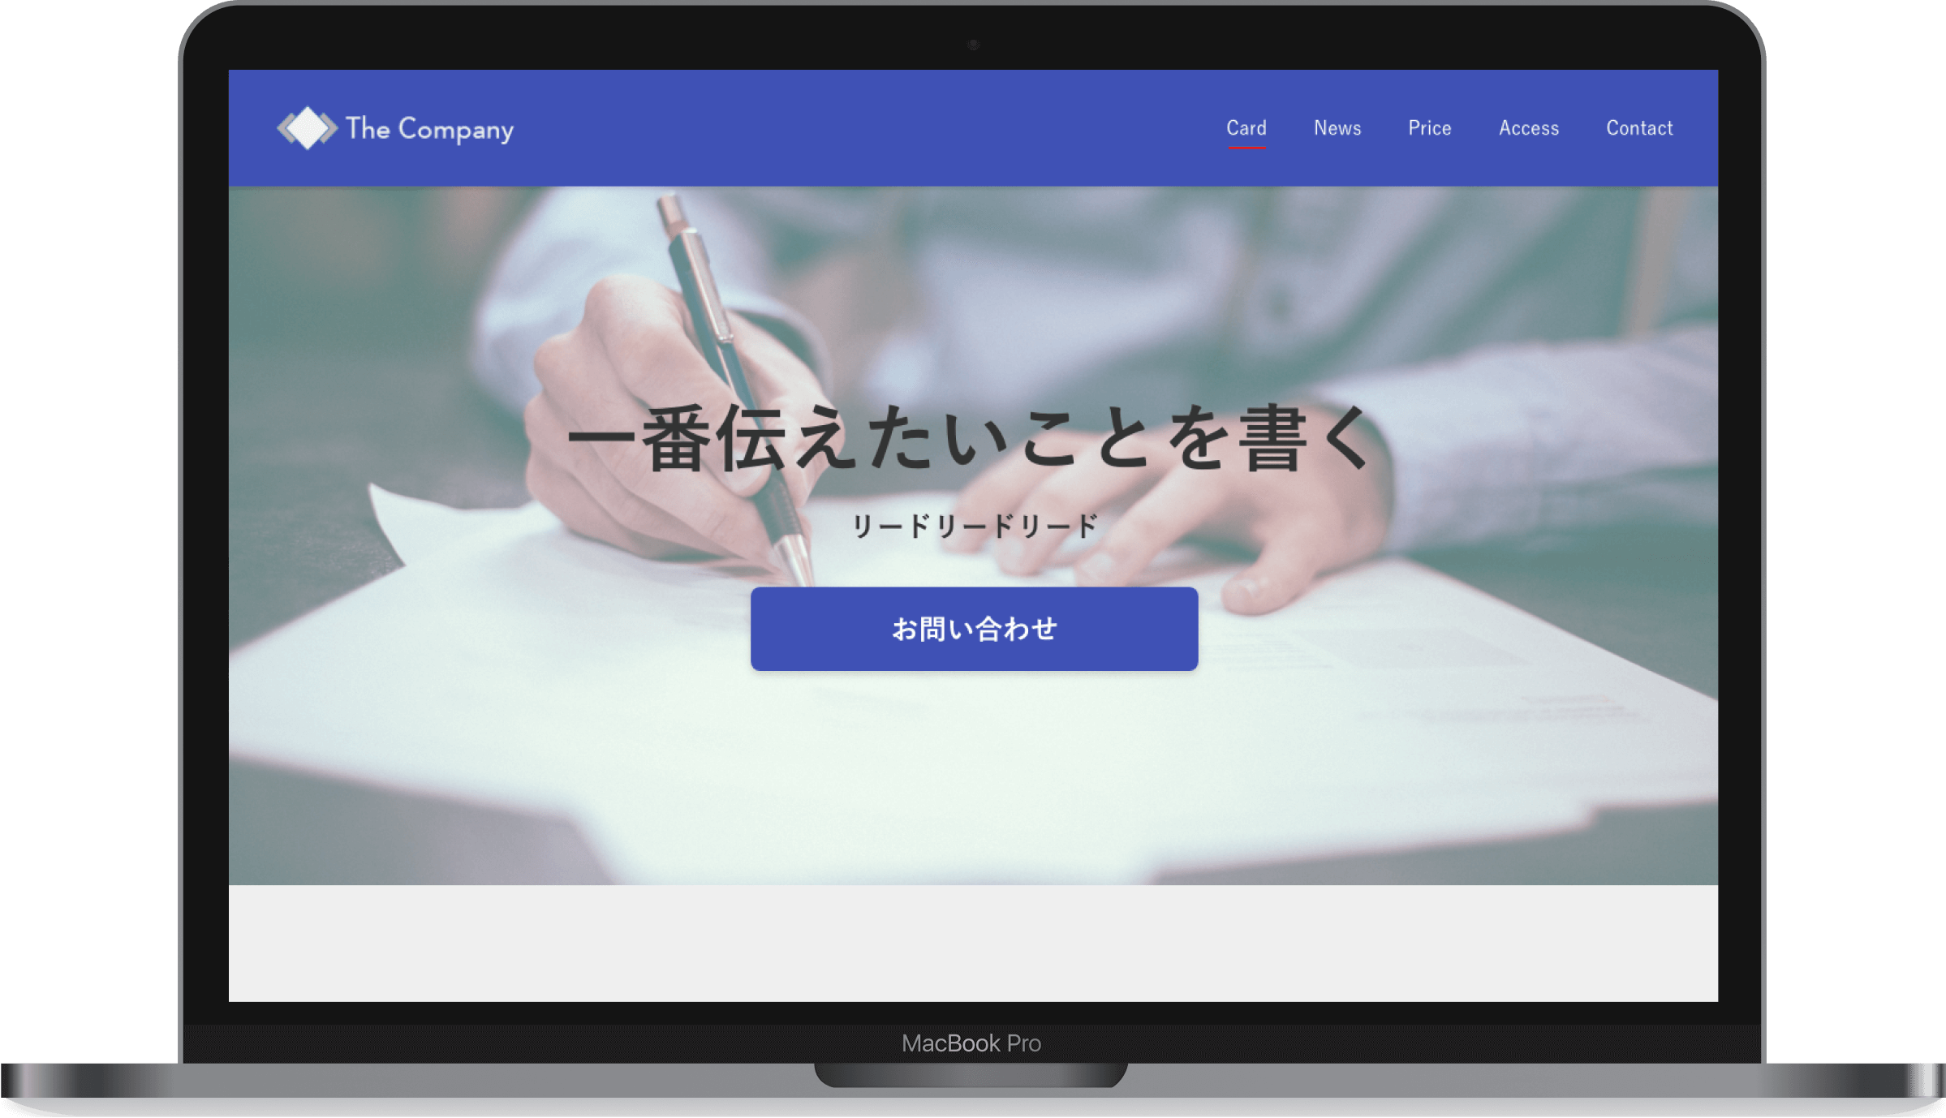Scroll down to content section
The height and width of the screenshot is (1118, 1946).
[x=973, y=947]
